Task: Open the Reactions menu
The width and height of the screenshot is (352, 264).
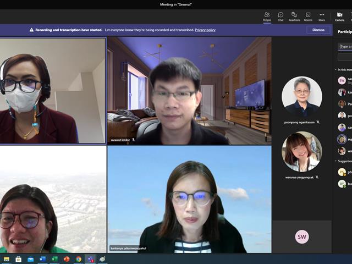Action: [294, 16]
